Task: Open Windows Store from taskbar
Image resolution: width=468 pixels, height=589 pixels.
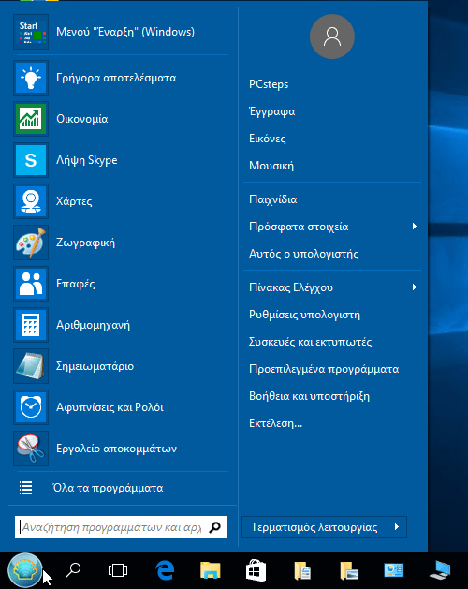Action: tap(256, 570)
